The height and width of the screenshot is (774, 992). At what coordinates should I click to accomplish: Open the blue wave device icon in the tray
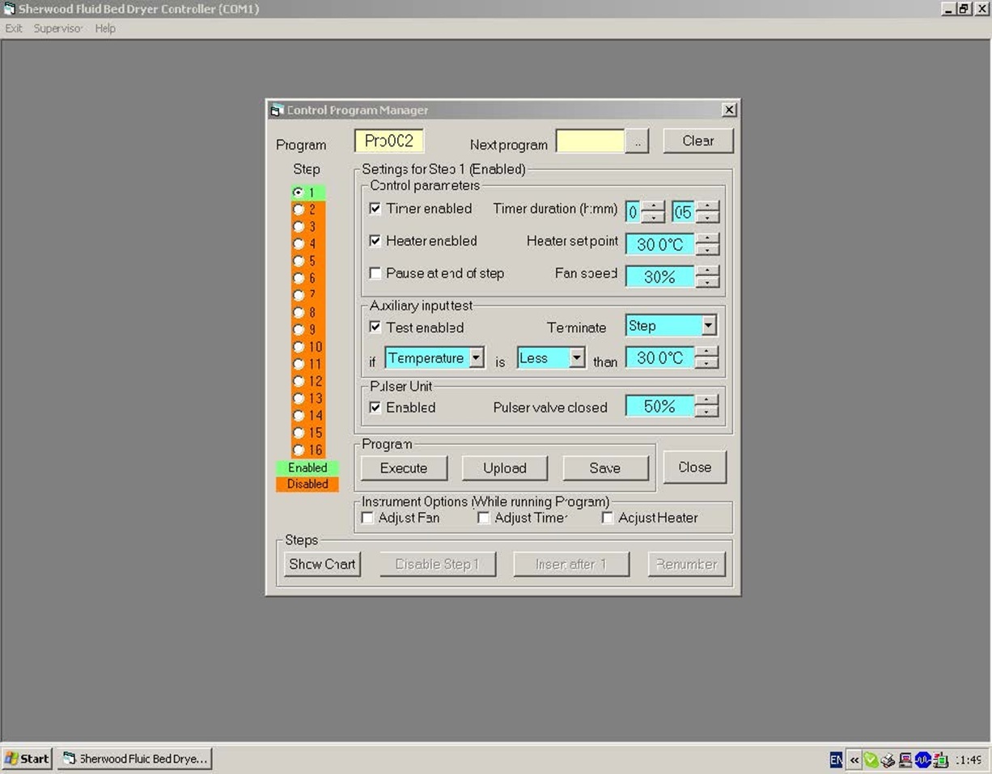tap(922, 759)
